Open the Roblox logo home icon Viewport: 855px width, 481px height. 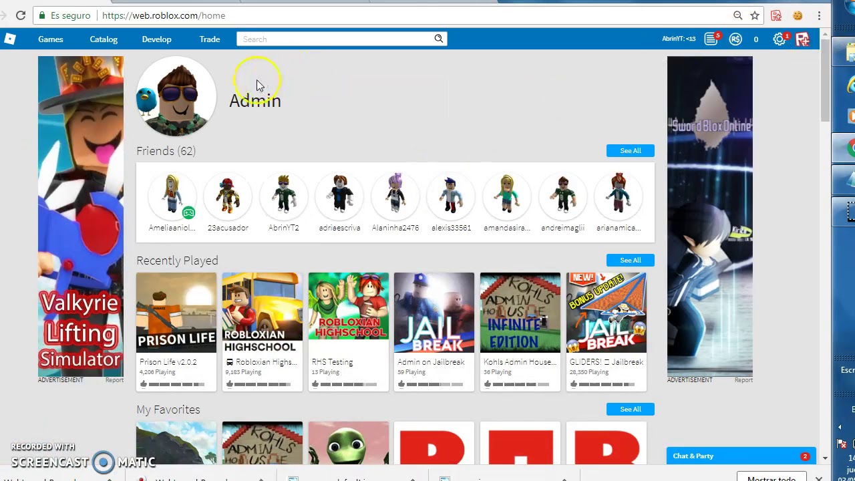point(9,39)
